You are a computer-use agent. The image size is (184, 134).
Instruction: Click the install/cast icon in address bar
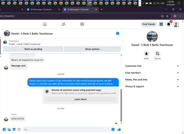click(x=162, y=16)
